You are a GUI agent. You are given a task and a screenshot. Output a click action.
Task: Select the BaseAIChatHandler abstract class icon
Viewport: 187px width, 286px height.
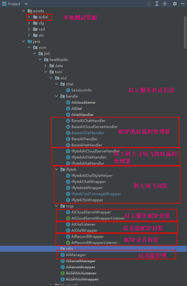coord(68,120)
